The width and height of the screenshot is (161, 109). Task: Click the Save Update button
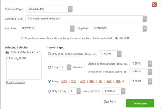click(140, 103)
